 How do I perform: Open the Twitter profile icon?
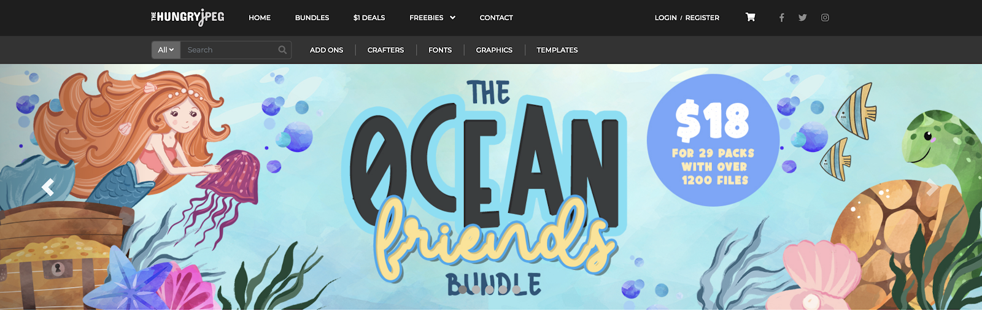(802, 18)
